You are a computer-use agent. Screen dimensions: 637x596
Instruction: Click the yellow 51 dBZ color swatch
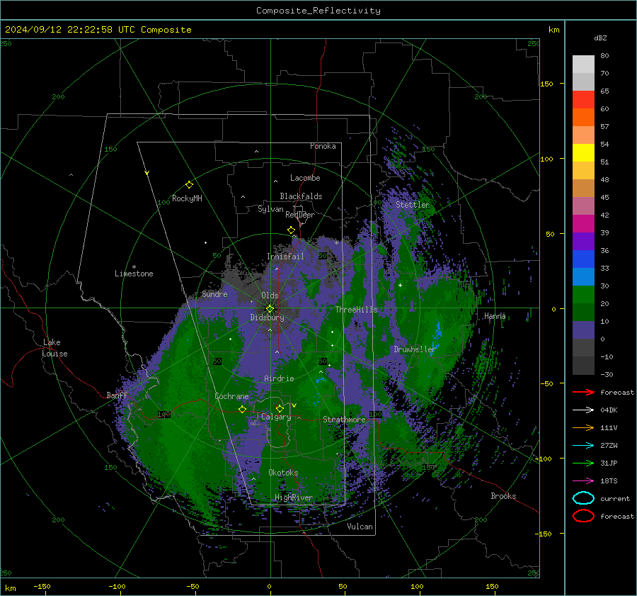pos(583,153)
